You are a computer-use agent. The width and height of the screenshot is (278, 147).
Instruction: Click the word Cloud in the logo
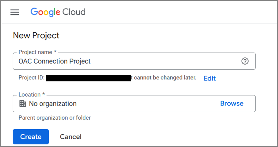point(74,12)
